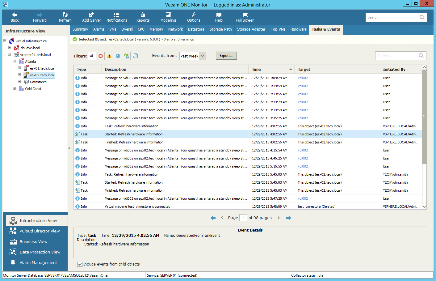Expand the esx02.tech.local host node

point(19,75)
